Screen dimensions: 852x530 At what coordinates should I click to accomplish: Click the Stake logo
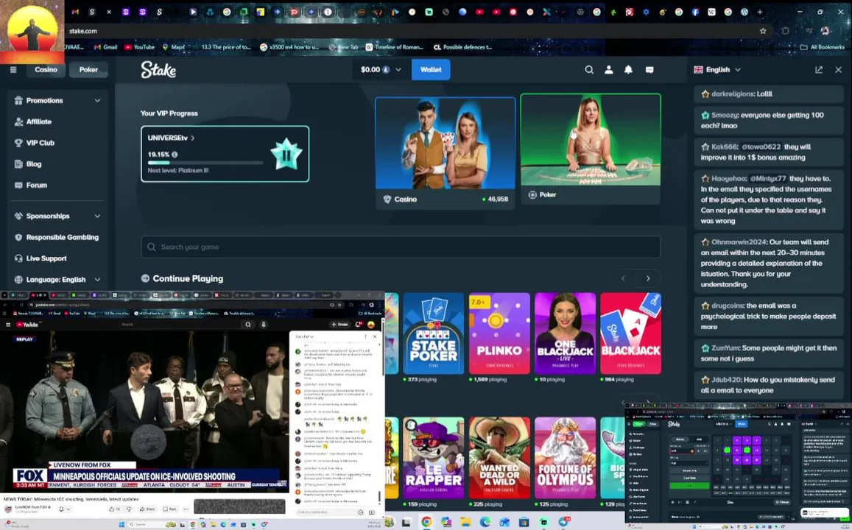pos(158,69)
